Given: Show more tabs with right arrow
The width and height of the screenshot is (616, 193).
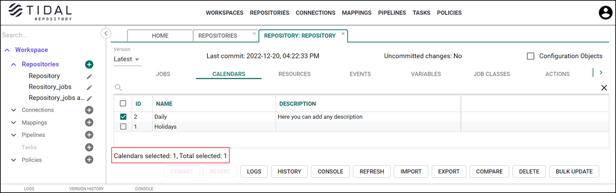Looking at the screenshot, I should click(x=601, y=73).
